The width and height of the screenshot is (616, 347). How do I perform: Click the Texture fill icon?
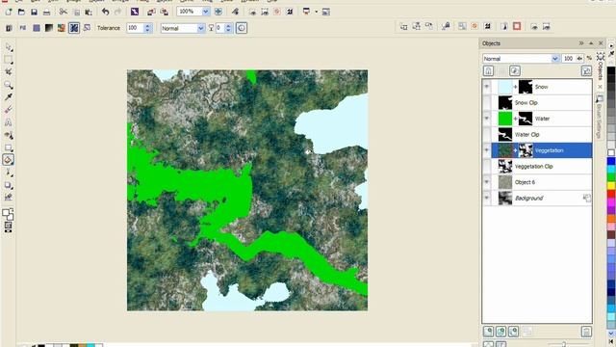pos(74,28)
